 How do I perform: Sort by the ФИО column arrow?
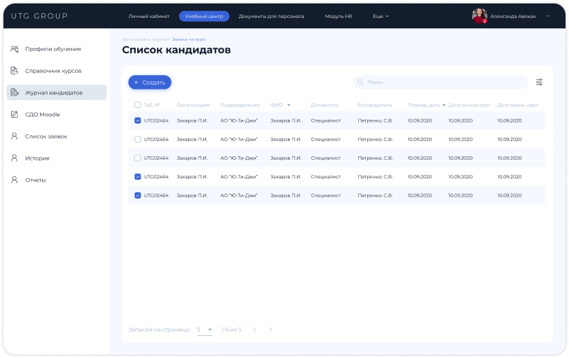pyautogui.click(x=289, y=105)
